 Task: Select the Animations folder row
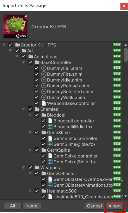click(62, 56)
